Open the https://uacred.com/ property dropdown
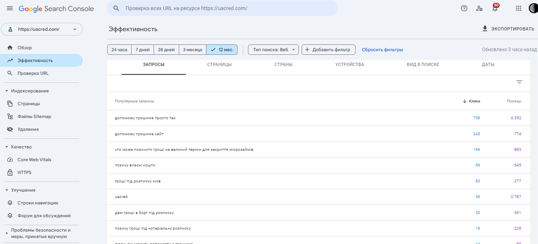Screen dimensions: 538x244 pos(42,29)
